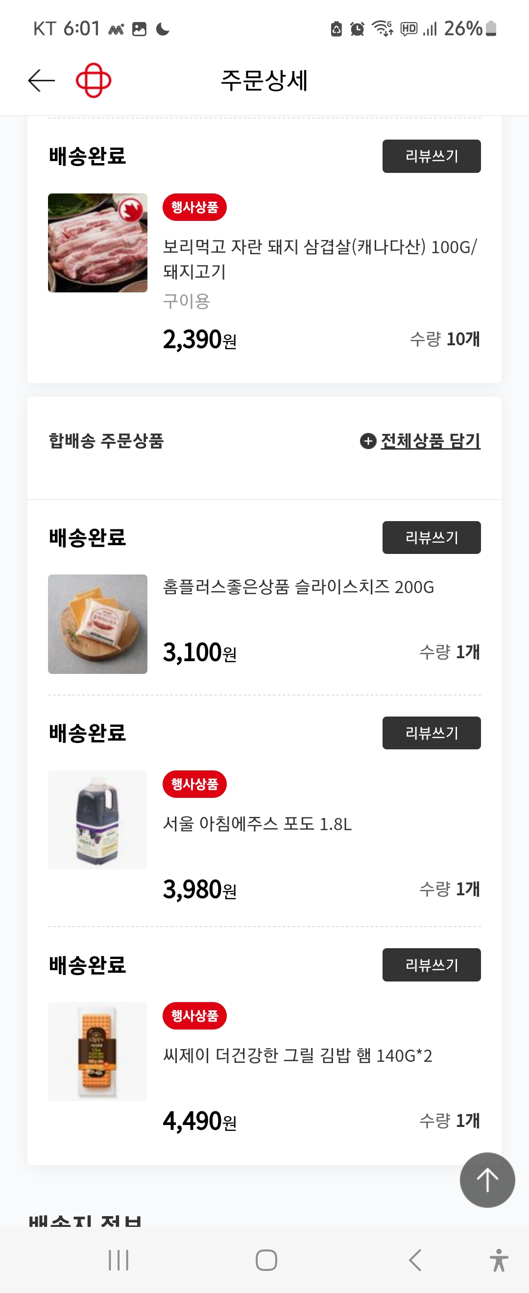Tap the alarm icon in status bar

point(357,29)
